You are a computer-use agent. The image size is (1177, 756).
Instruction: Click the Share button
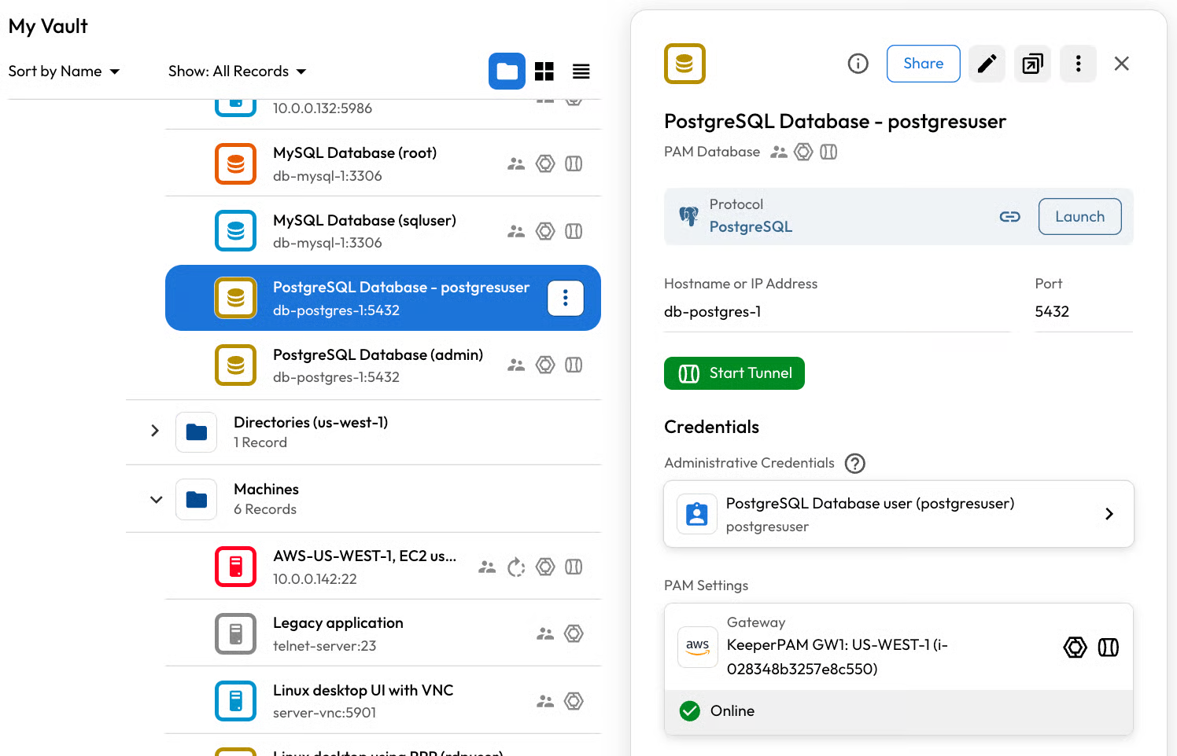923,64
